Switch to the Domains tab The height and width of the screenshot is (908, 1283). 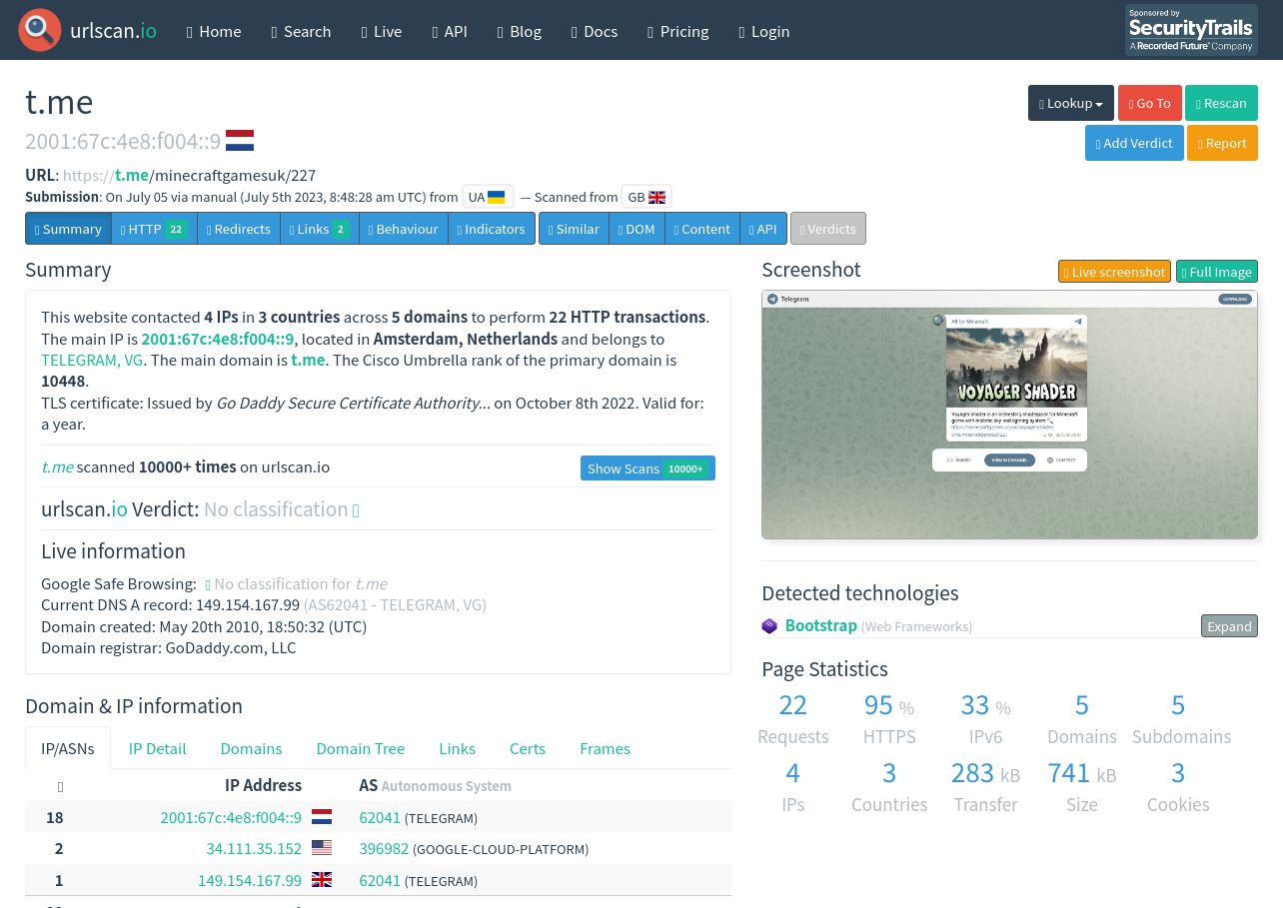pyautogui.click(x=251, y=748)
